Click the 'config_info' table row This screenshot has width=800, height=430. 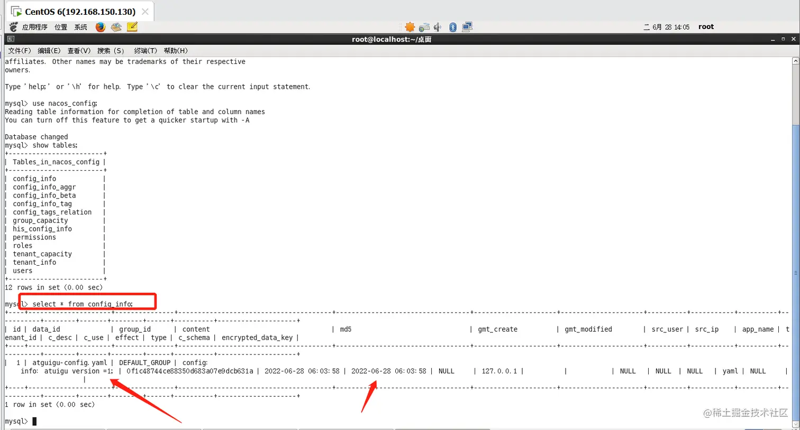pos(34,179)
